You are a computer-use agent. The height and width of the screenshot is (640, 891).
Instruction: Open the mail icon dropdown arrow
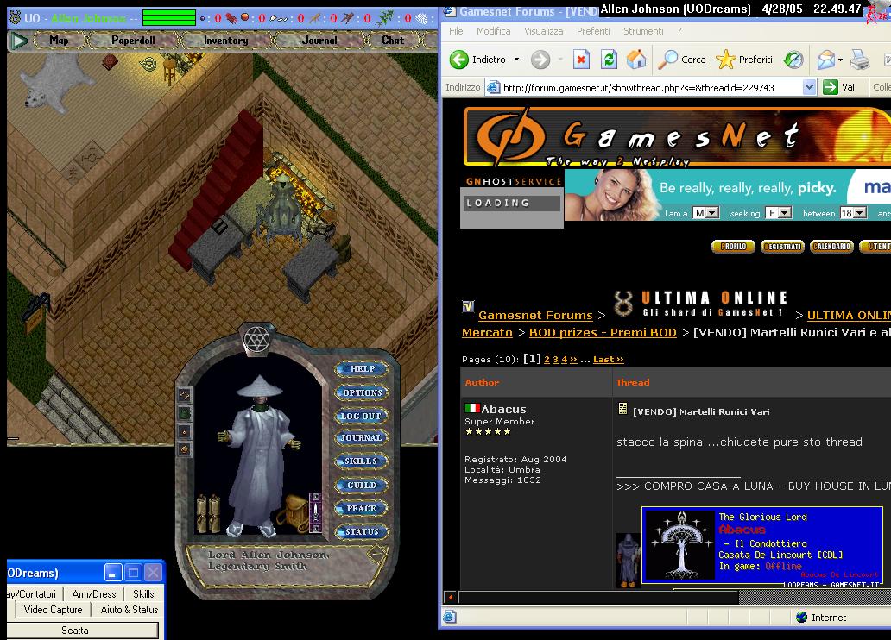pyautogui.click(x=840, y=60)
